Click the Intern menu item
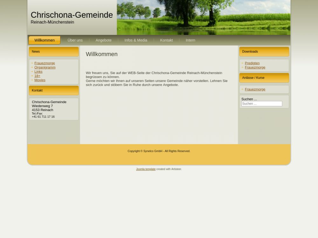Viewport: 318px width, 238px height. pos(190,40)
